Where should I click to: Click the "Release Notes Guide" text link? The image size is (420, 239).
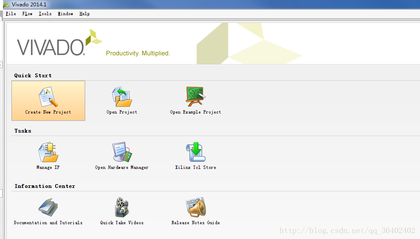point(195,223)
